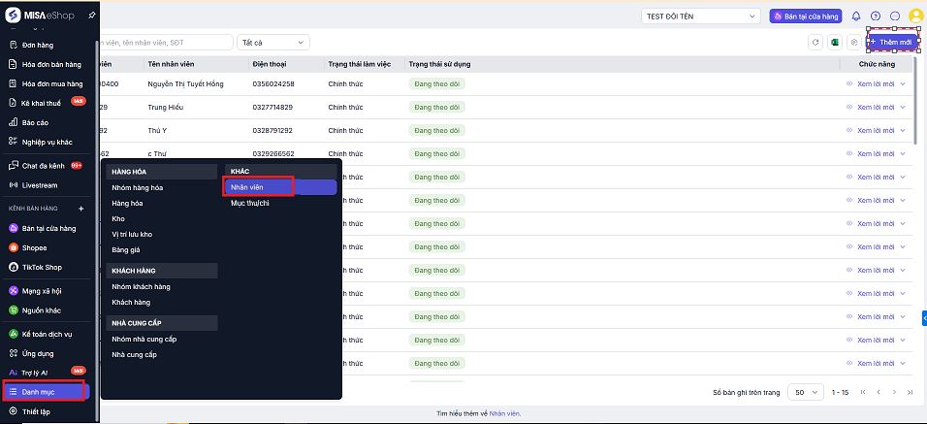Click the MISA eShop logo
Image resolution: width=927 pixels, height=424 pixels.
[40, 16]
